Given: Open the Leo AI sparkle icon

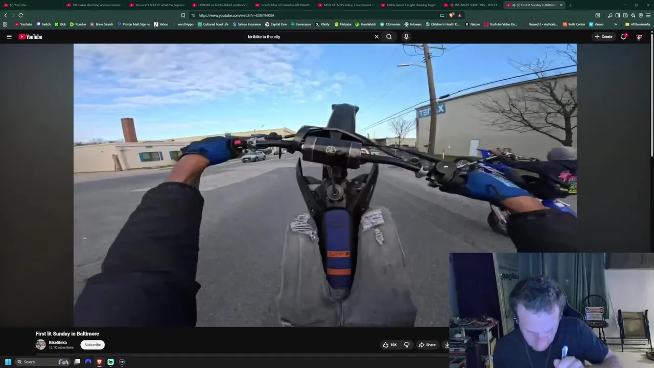Looking at the screenshot, I should click(x=633, y=15).
